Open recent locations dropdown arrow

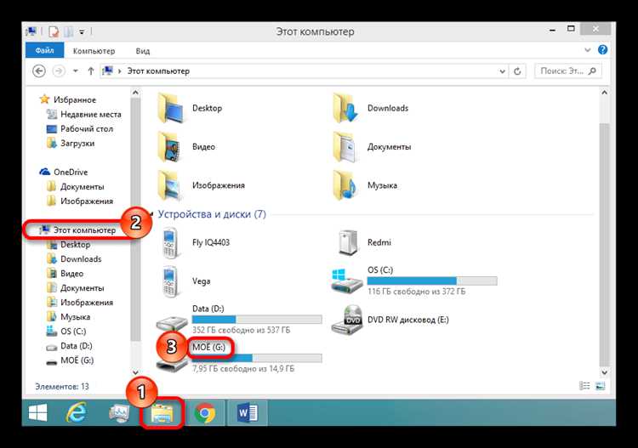coord(76,71)
